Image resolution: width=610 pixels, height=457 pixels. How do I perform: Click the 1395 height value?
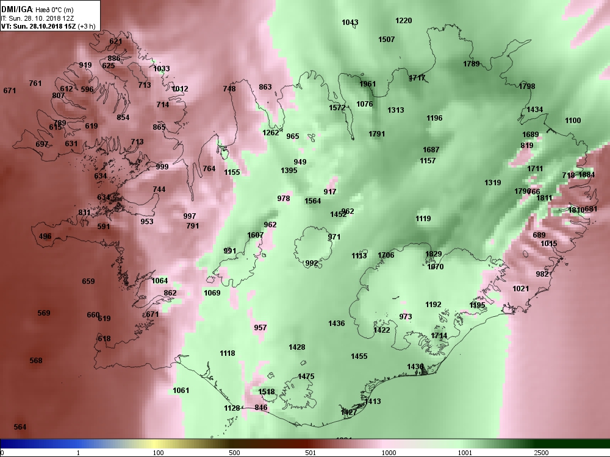click(x=289, y=170)
